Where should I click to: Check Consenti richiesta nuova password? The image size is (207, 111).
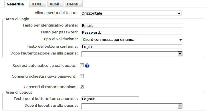[82, 76]
